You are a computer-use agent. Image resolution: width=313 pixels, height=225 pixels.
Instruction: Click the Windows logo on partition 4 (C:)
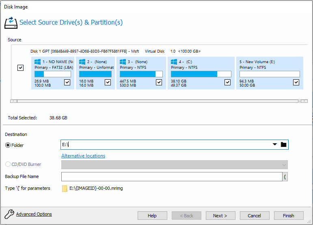[174, 62]
